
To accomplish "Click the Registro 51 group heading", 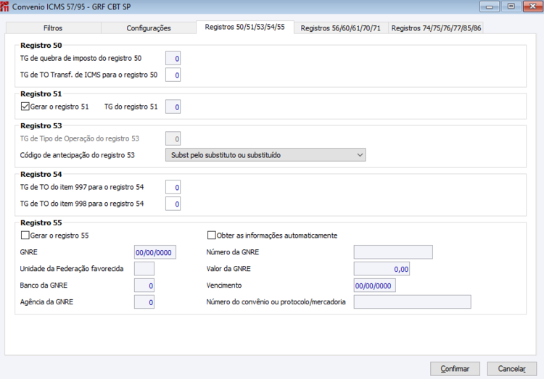I will coord(41,93).
